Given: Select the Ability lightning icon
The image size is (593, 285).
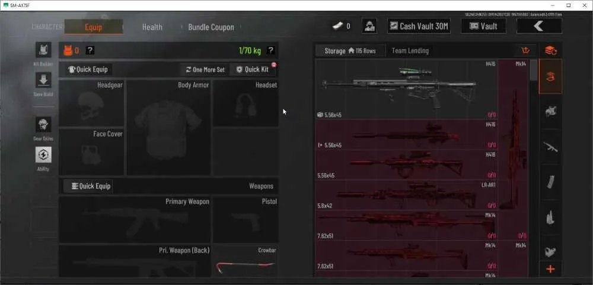Looking at the screenshot, I should (x=43, y=154).
